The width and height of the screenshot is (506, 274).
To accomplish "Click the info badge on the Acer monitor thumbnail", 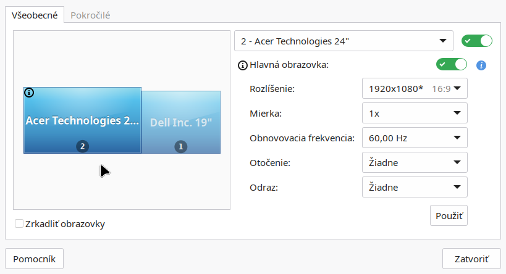I will 29,93.
